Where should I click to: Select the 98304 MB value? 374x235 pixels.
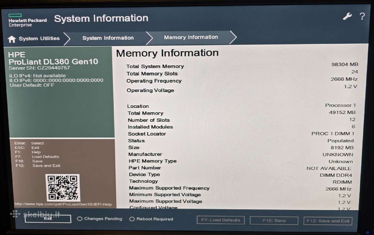345,65
